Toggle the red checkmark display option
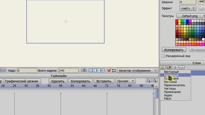Viewport: 205px width, 115px height. click(109, 70)
